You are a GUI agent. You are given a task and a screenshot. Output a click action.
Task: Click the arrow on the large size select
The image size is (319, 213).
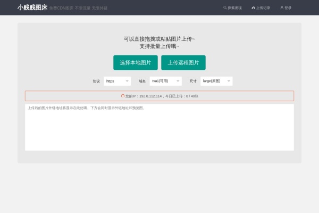pos(229,81)
